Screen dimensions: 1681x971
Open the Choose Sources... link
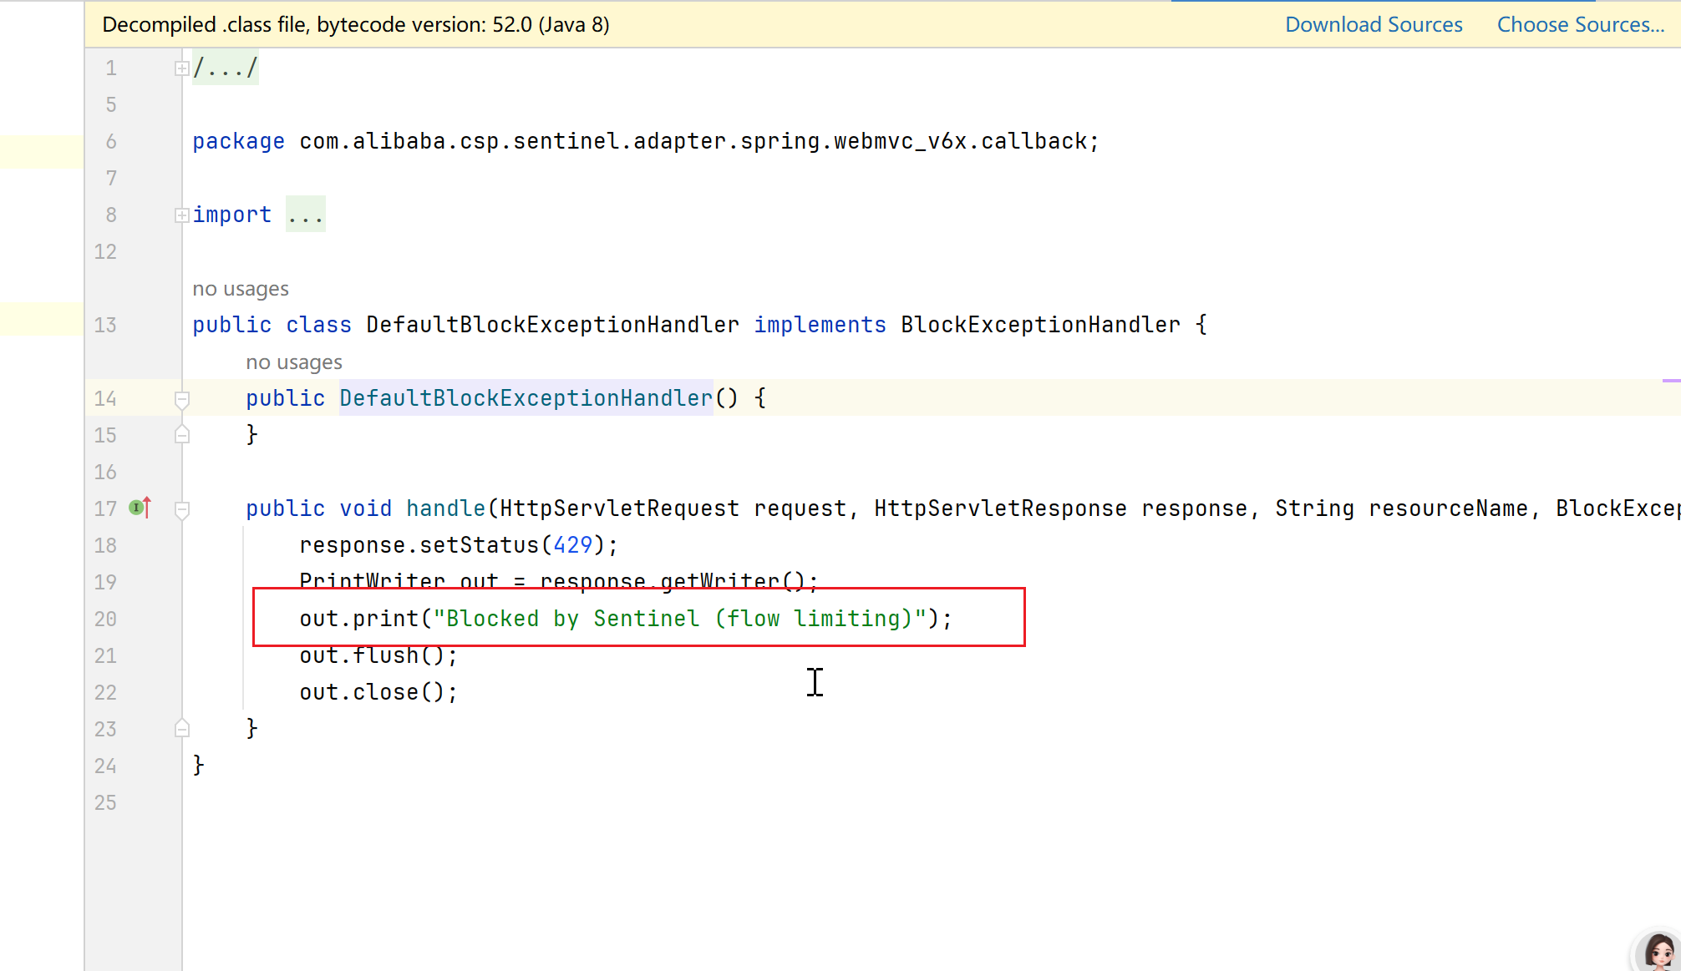pyautogui.click(x=1580, y=24)
